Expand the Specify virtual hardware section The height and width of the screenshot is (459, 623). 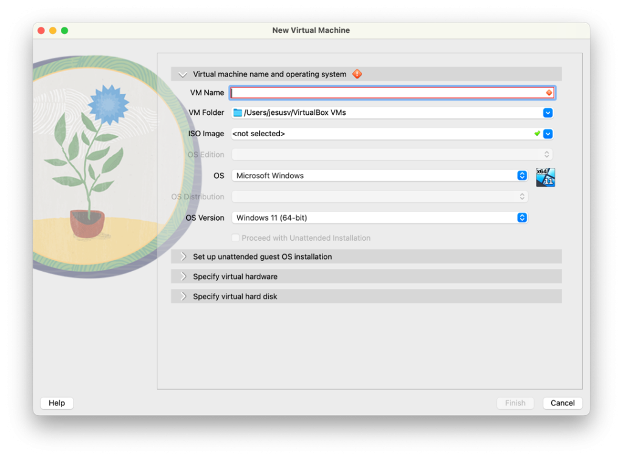pyautogui.click(x=183, y=277)
